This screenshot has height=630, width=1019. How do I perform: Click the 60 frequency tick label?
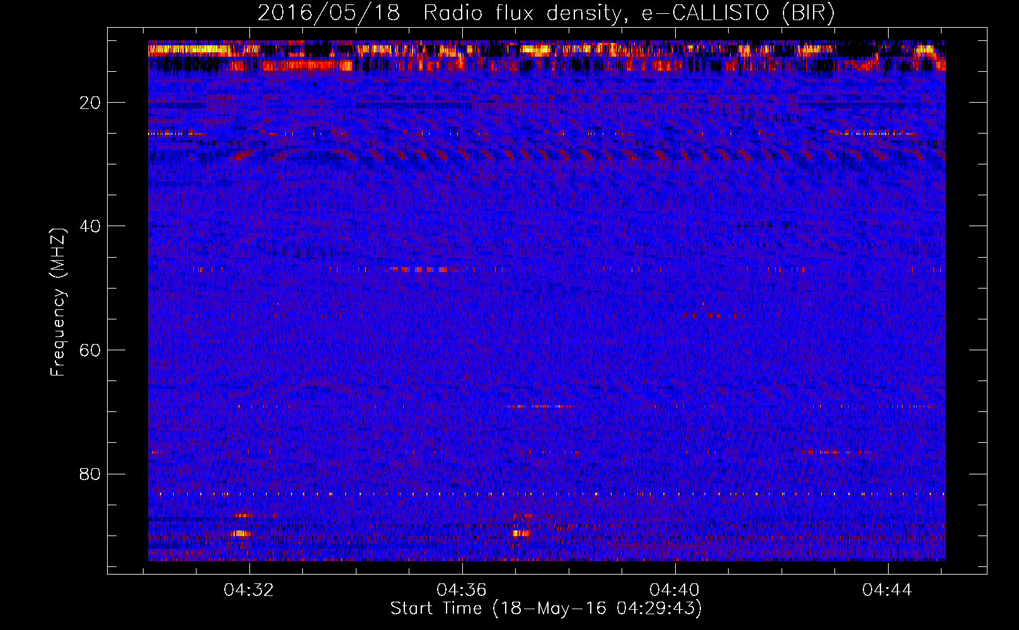point(91,351)
